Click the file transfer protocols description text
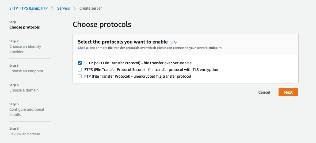 tap(150, 48)
